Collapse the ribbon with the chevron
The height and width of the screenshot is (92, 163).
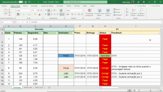click(161, 18)
